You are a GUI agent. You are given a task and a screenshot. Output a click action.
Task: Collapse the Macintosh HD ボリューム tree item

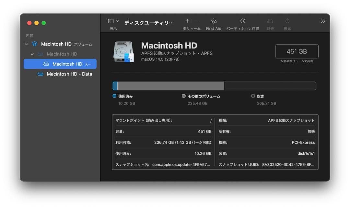click(x=26, y=44)
